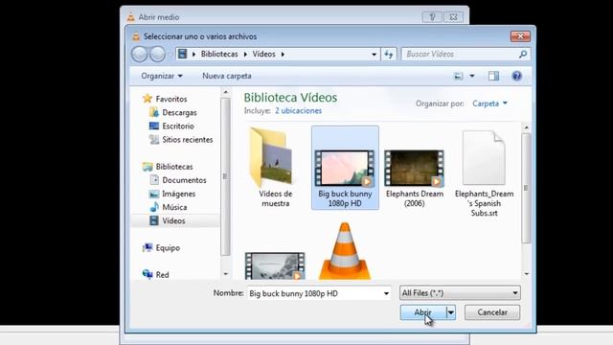Click the Vídeos breadcrumb segment
The image size is (613, 345).
click(x=264, y=54)
